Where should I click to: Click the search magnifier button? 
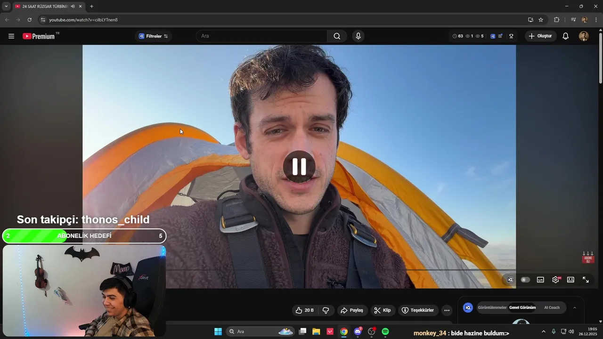coord(337,36)
